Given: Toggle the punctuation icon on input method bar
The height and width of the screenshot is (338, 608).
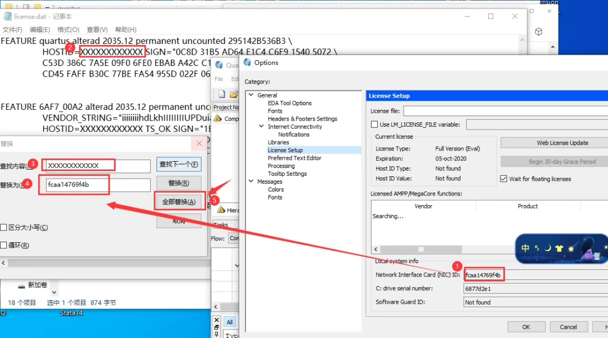Looking at the screenshot, I should tap(537, 248).
